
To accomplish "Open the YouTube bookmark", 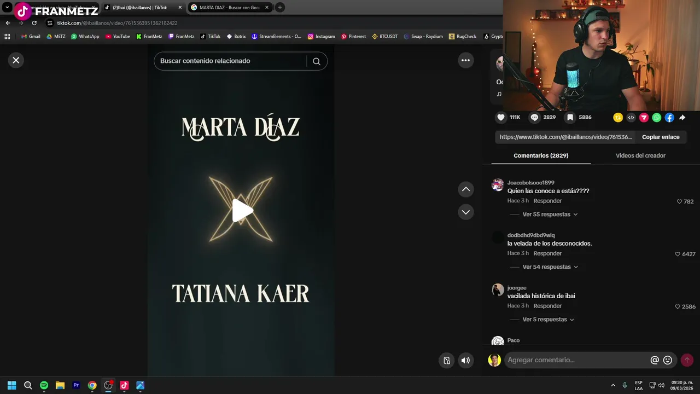I will (118, 37).
